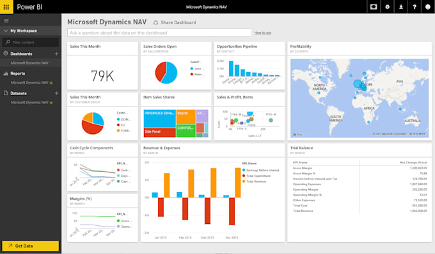Image resolution: width=435 pixels, height=254 pixels.
Task: Click the Reports bar chart icon
Action: tap(6, 73)
